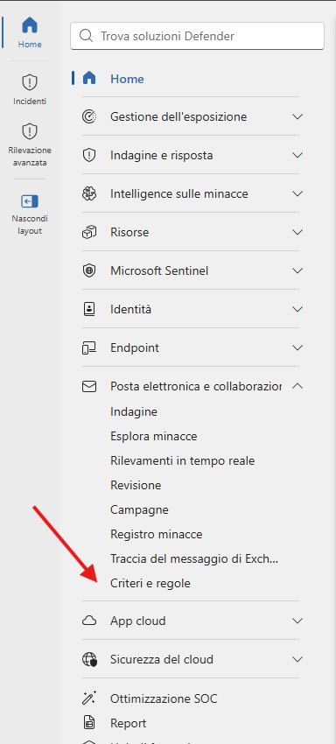This screenshot has width=336, height=744.
Task: Go to Registro minacce
Action: click(x=157, y=534)
